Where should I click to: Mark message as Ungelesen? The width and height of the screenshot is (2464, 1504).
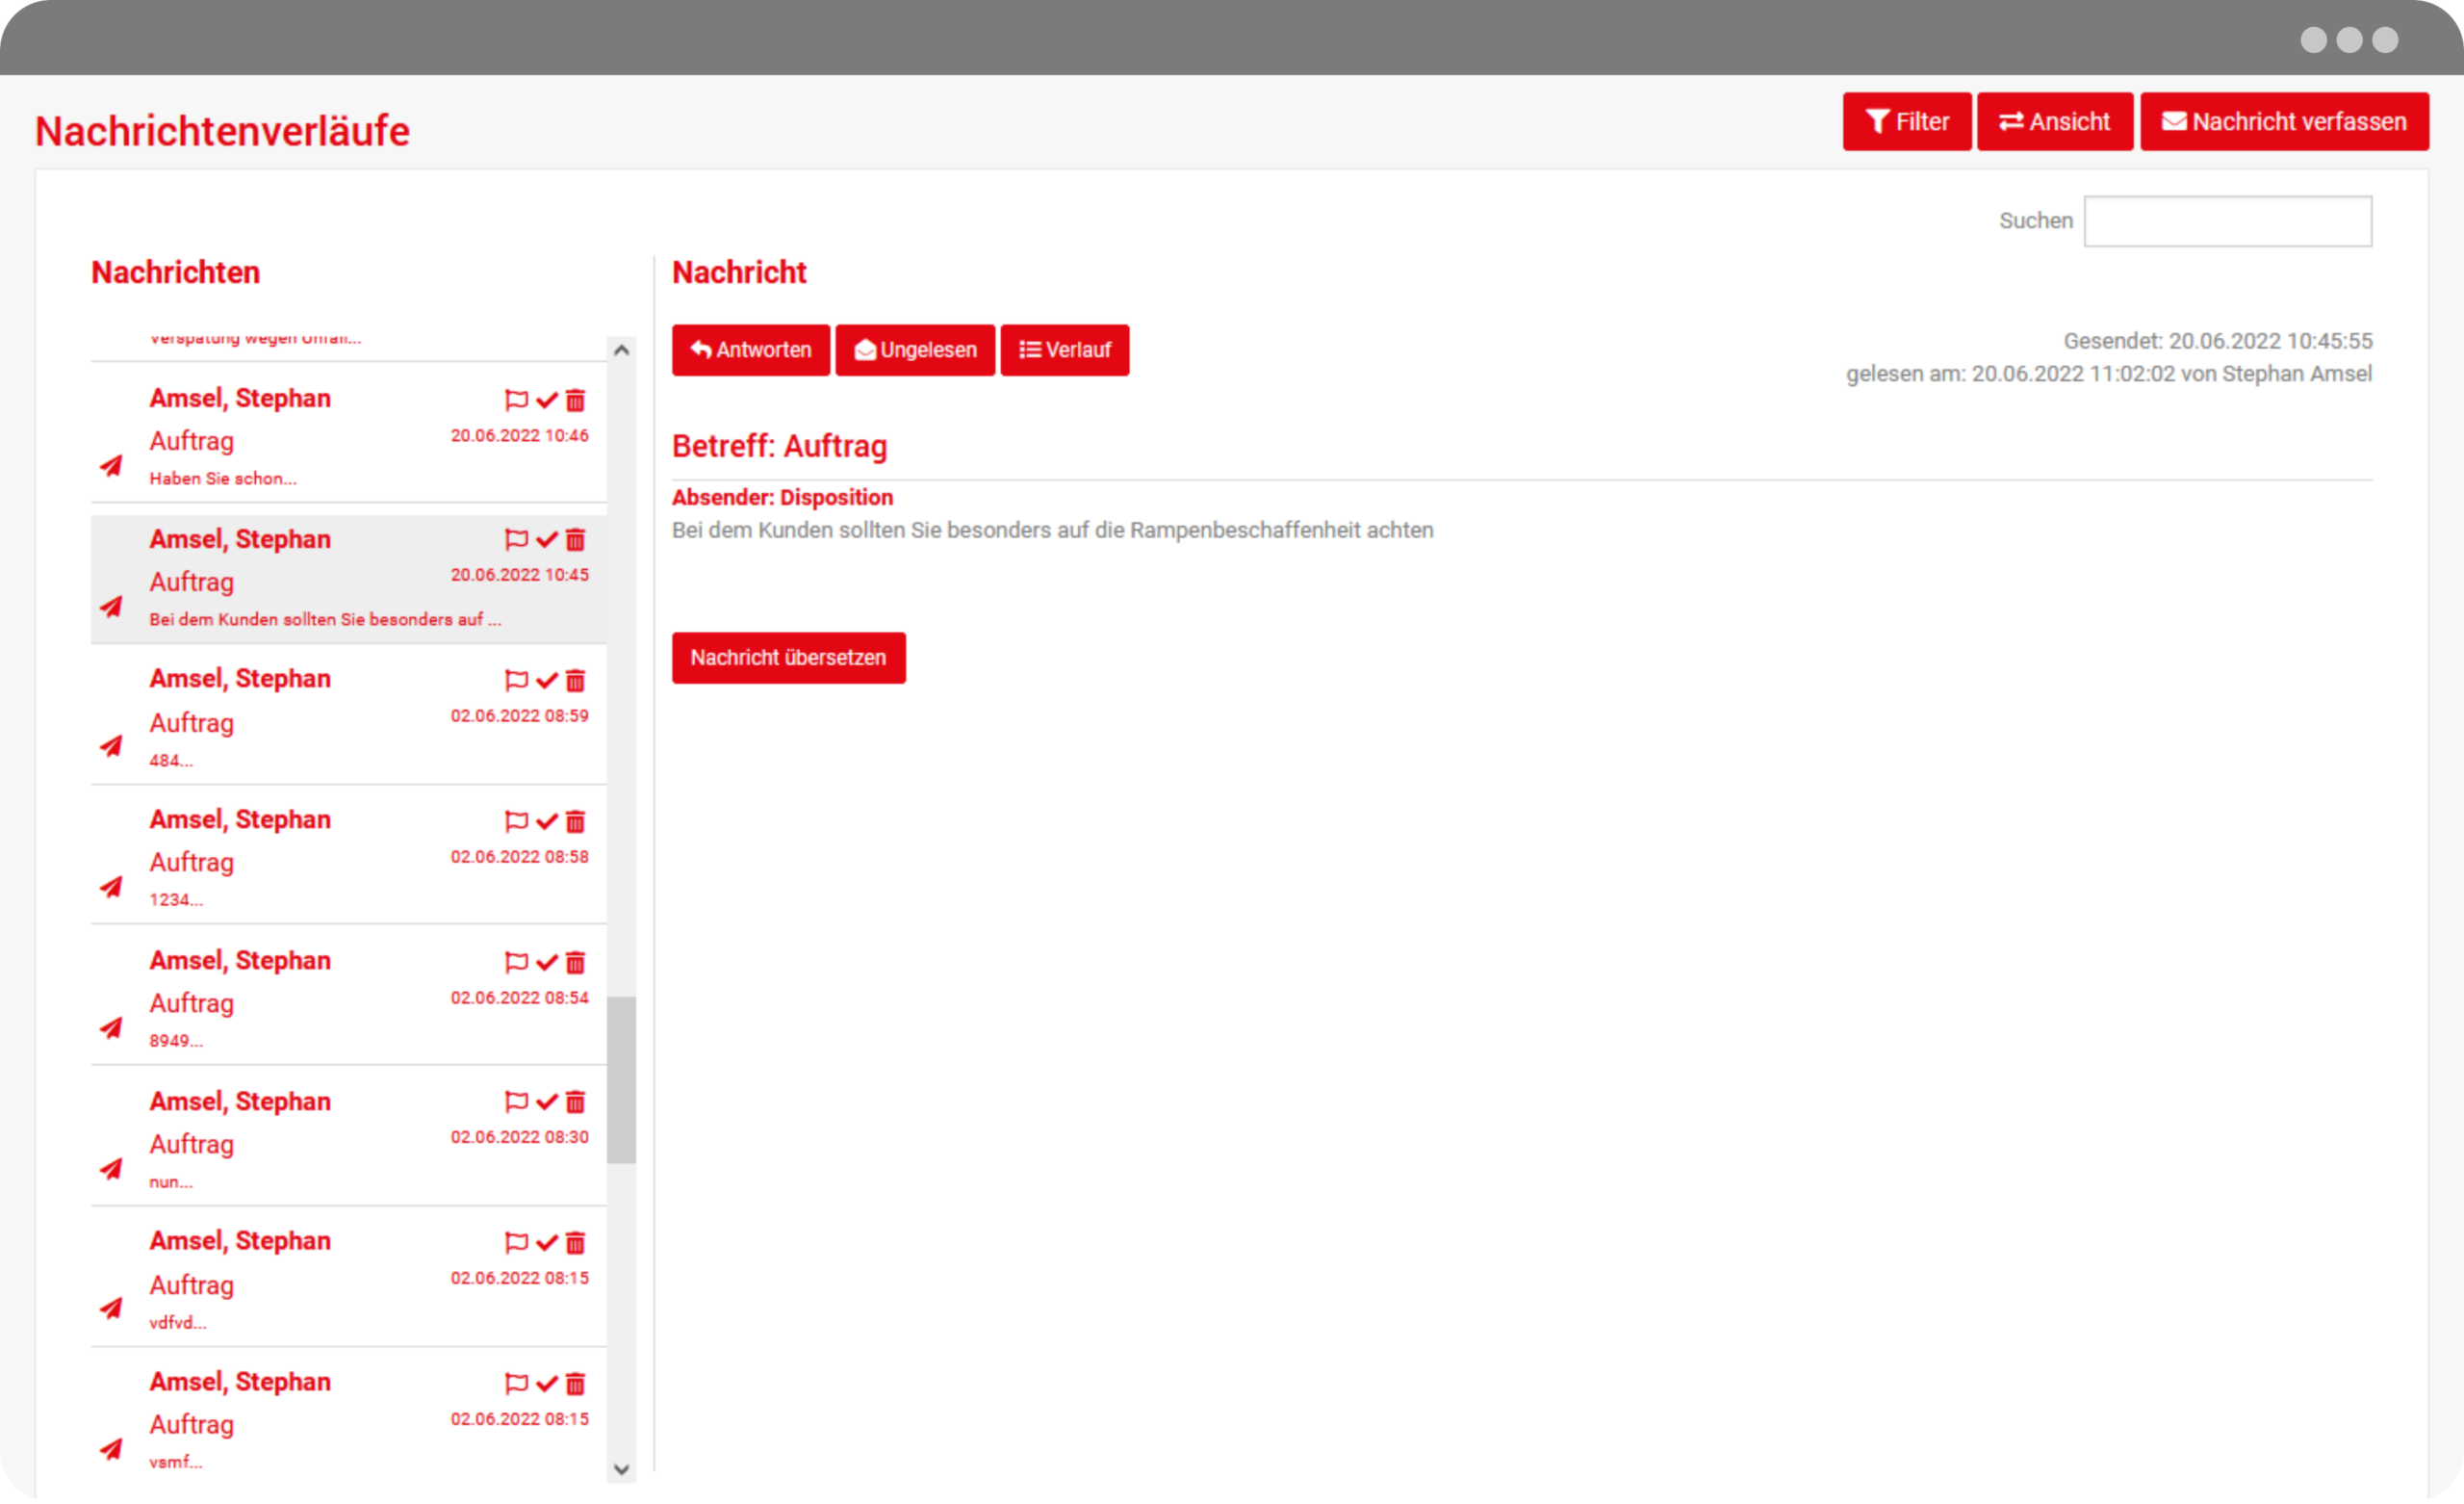pyautogui.click(x=914, y=350)
